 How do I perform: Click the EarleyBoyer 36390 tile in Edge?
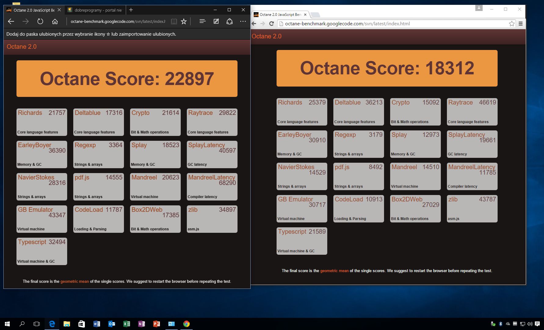pyautogui.click(x=42, y=154)
